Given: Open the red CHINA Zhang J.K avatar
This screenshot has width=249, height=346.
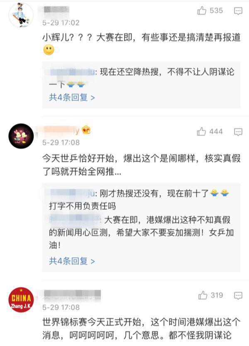Looking at the screenshot, I should coord(21,300).
